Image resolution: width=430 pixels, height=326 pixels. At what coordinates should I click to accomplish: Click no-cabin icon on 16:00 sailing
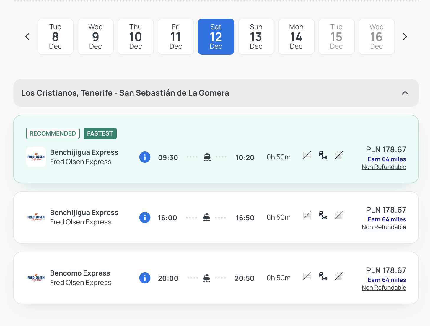pos(307,216)
